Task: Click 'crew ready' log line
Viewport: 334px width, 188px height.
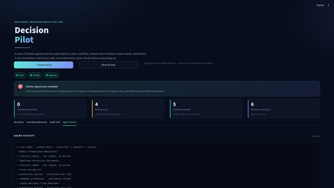Action: [57, 147]
